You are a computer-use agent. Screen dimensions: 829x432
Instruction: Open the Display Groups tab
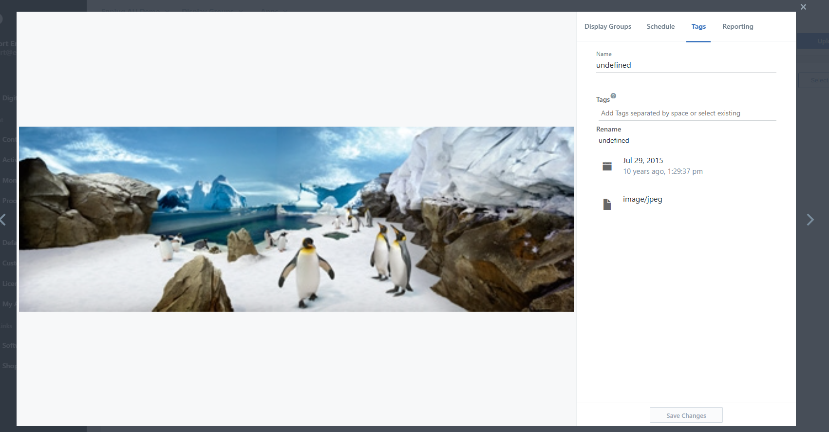pyautogui.click(x=607, y=27)
